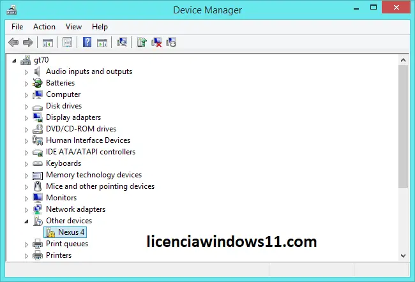Click the blue Help question mark icon
The width and height of the screenshot is (415, 282).
coord(87,42)
